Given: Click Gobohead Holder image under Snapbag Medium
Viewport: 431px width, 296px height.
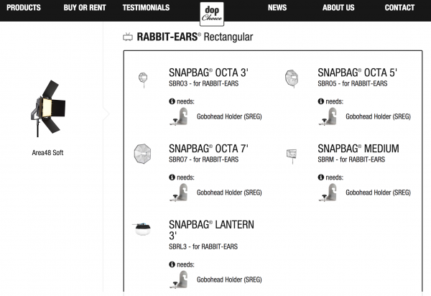Looking at the screenshot, I should point(329,192).
